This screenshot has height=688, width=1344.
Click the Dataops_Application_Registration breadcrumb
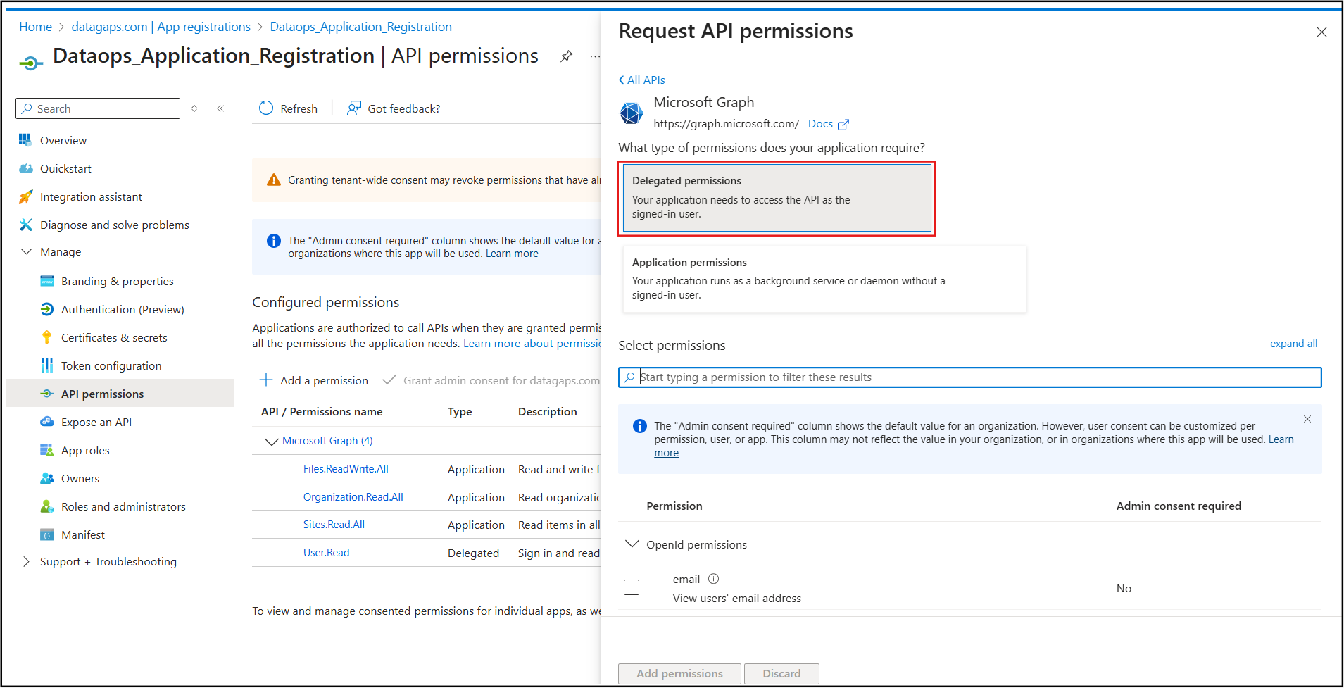(361, 27)
